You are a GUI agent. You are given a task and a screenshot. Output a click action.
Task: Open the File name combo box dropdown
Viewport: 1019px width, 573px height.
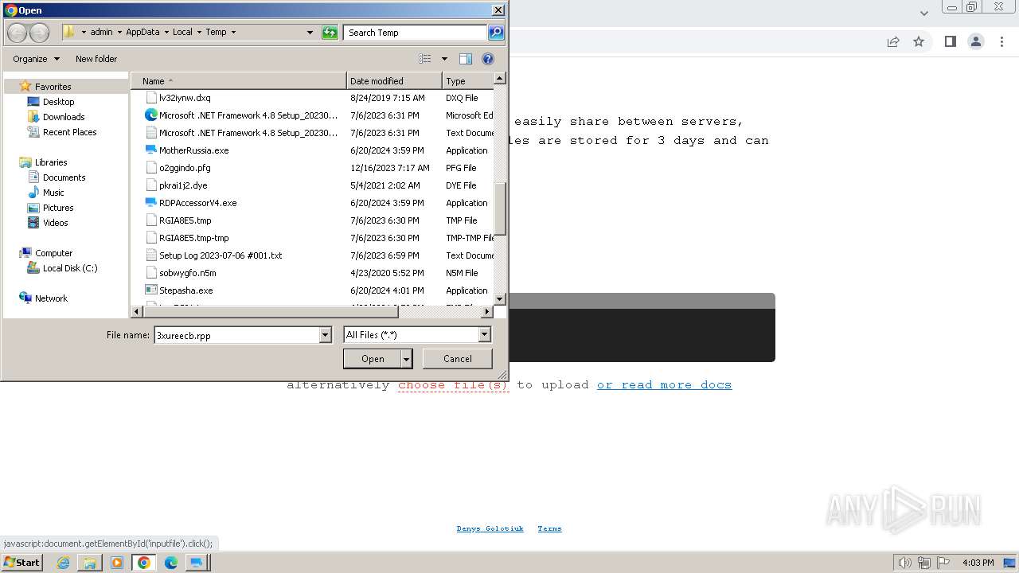pyautogui.click(x=325, y=335)
